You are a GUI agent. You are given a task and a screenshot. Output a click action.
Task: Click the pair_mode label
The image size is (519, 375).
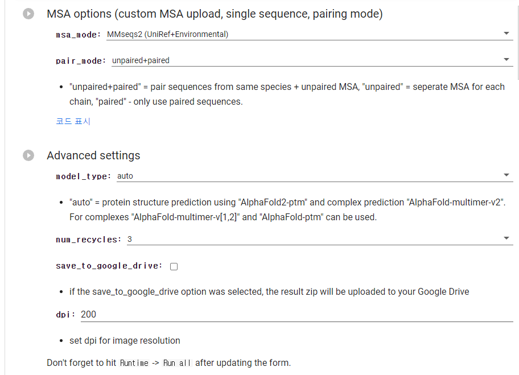[x=81, y=61]
